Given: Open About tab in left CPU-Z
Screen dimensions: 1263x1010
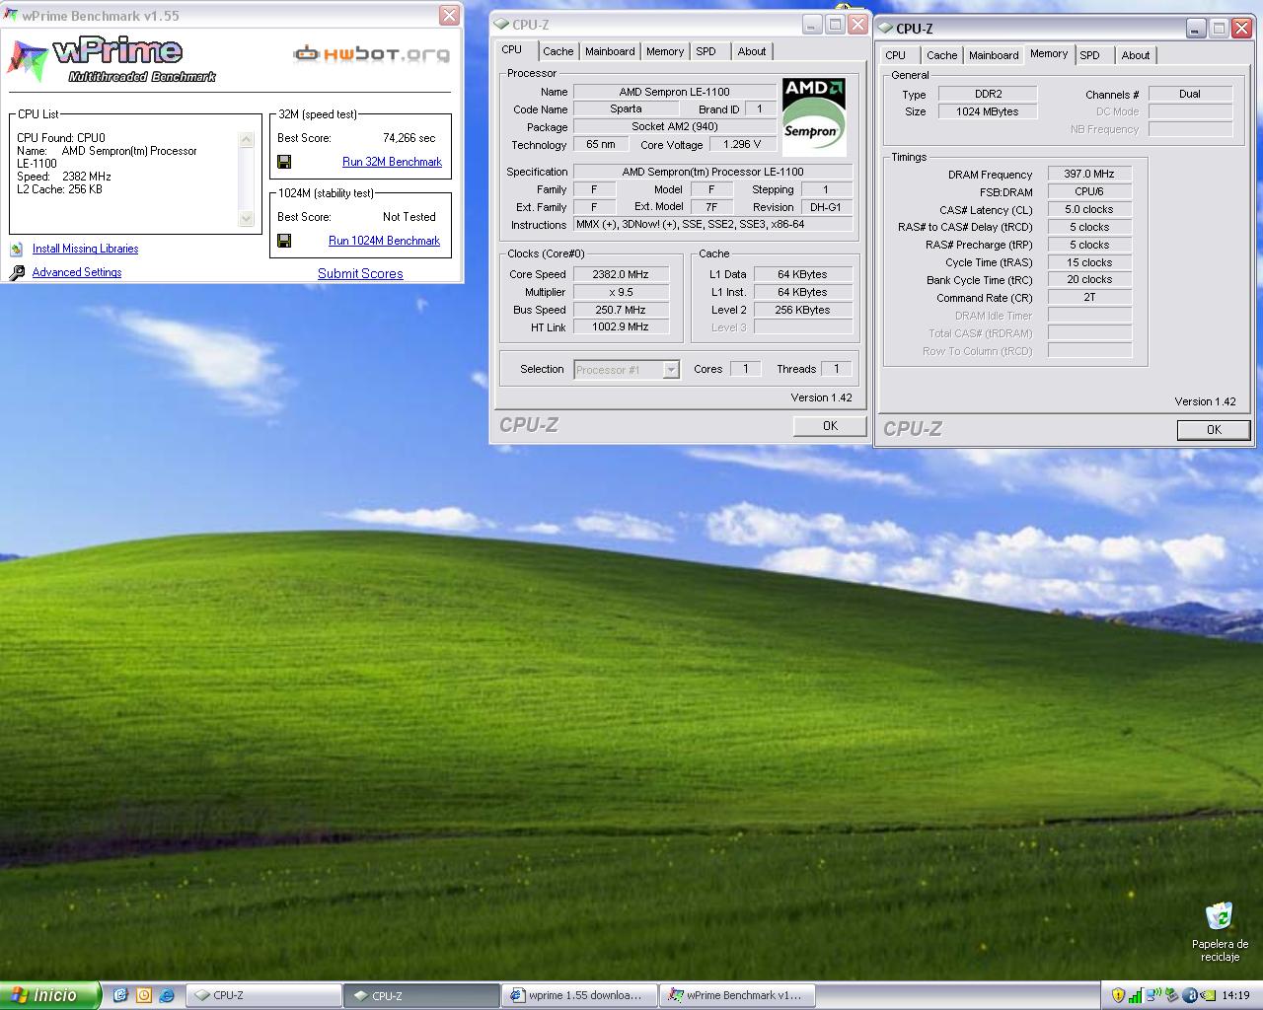Looking at the screenshot, I should click(x=752, y=51).
